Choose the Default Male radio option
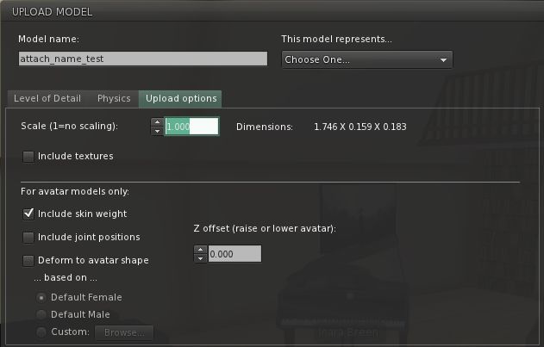Screen dimensions: 544x347 pos(41,314)
